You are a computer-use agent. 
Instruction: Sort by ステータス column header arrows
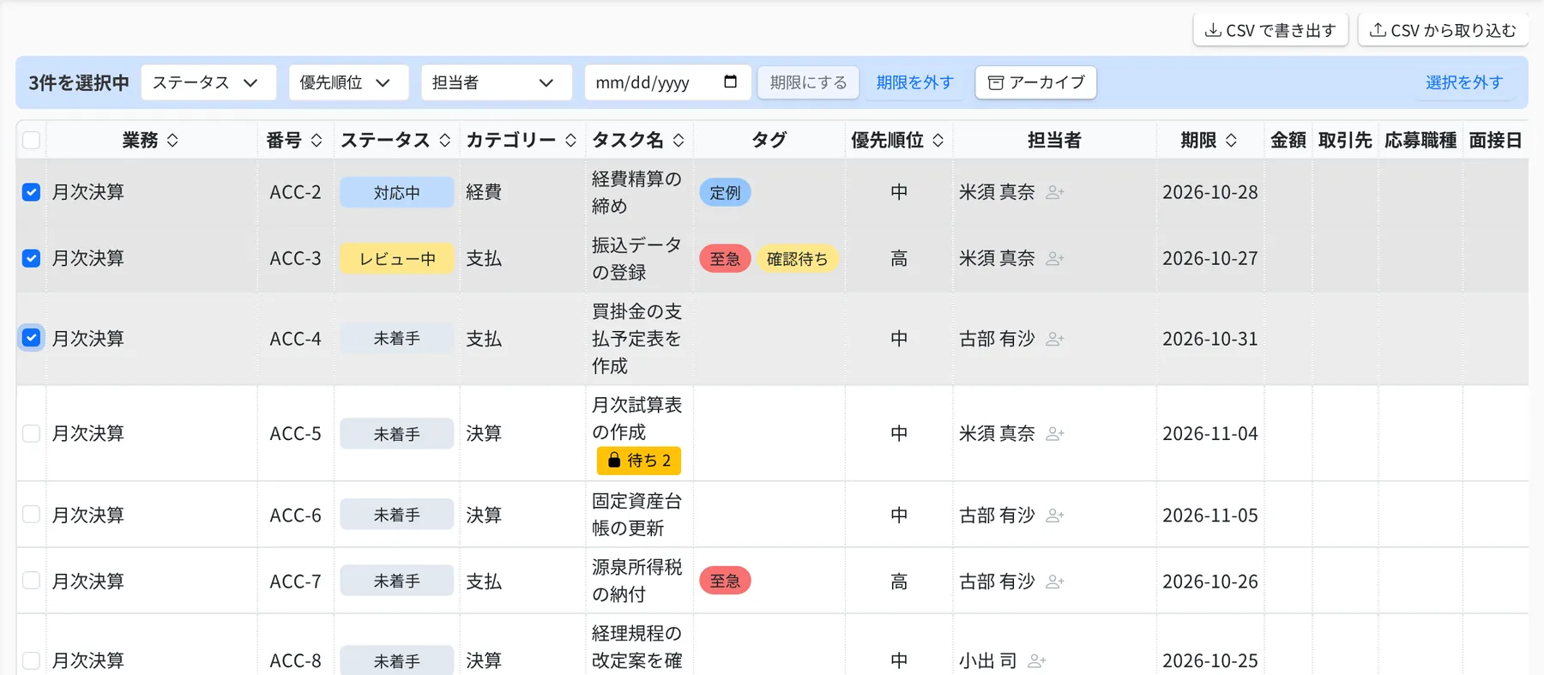click(x=444, y=140)
